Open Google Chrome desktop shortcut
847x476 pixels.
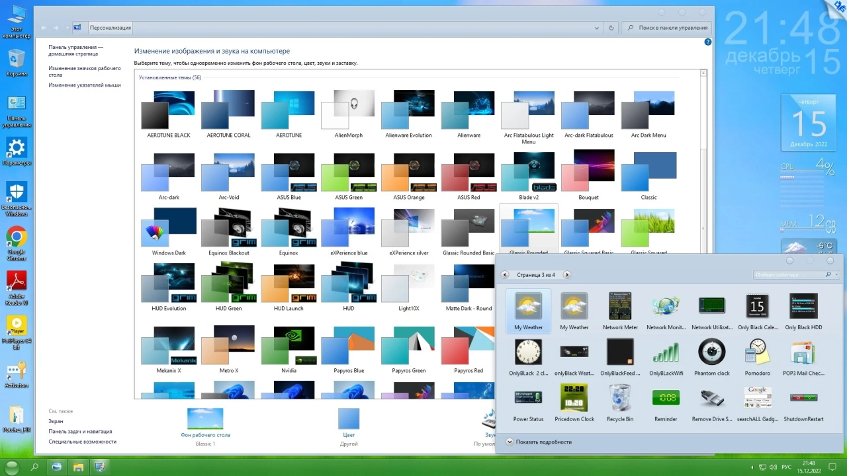[x=17, y=244]
